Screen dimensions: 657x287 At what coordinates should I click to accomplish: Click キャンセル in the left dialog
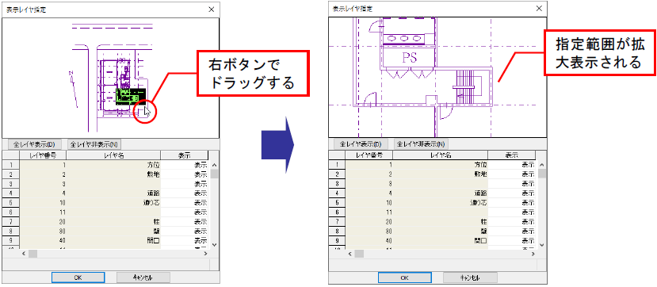point(143,277)
